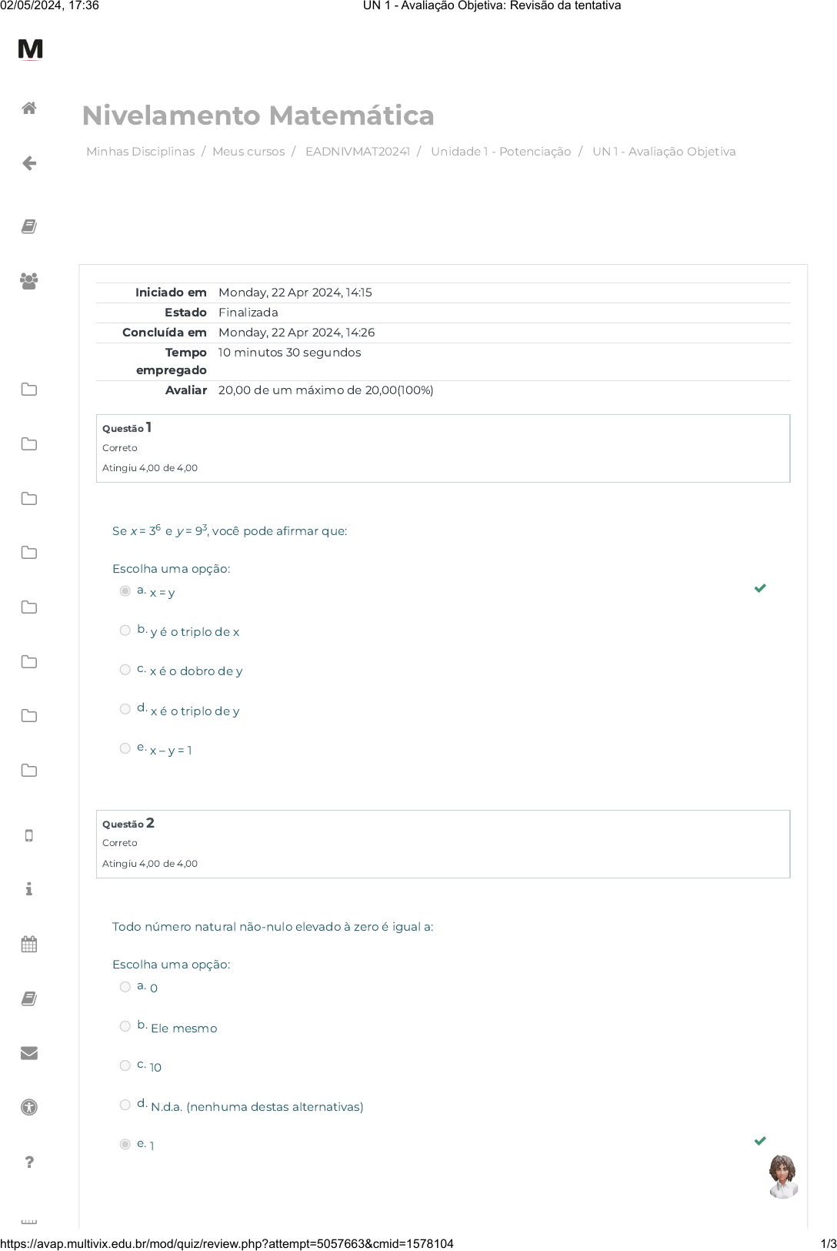Click the EADNIVMAT20241 course breadcrumb
The height and width of the screenshot is (1251, 837).
pyautogui.click(x=358, y=152)
